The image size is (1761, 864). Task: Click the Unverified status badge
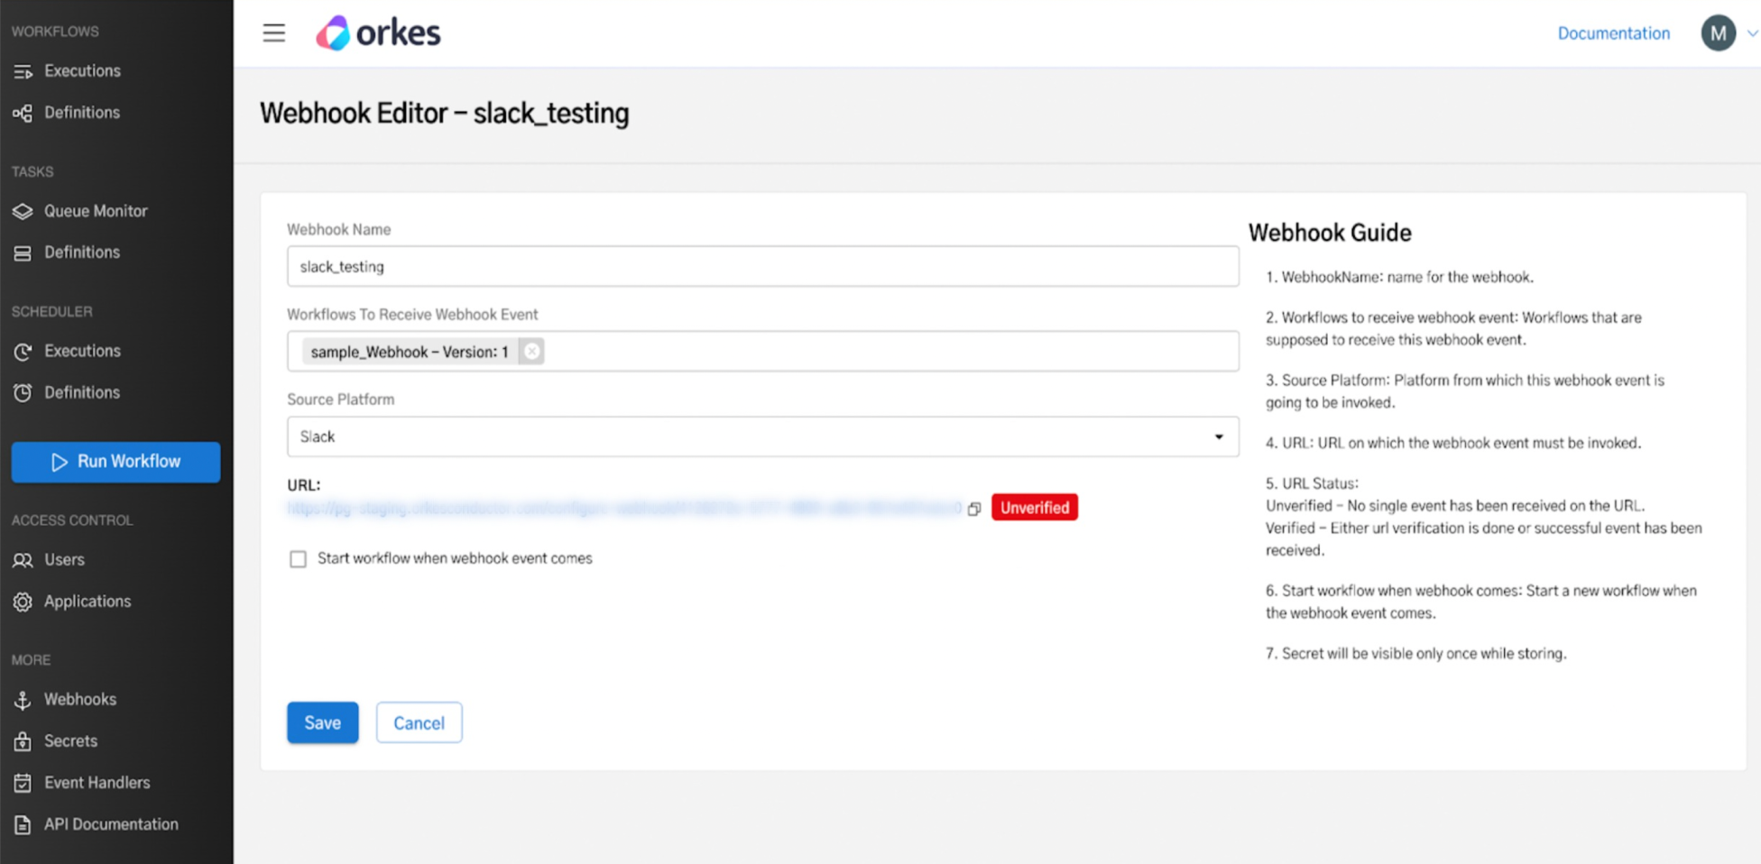1034,507
